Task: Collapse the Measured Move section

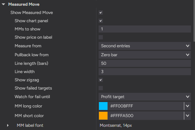Action: click(x=4, y=4)
